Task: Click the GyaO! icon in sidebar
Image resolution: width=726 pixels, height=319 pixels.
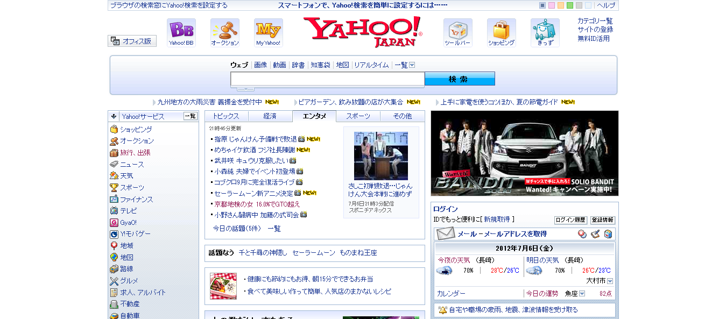Action: 114,223
